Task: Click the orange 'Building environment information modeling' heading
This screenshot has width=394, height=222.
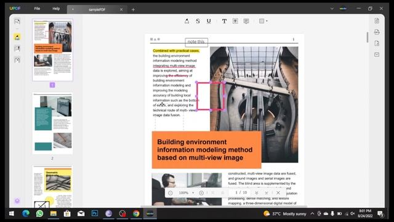Action: 207,150
